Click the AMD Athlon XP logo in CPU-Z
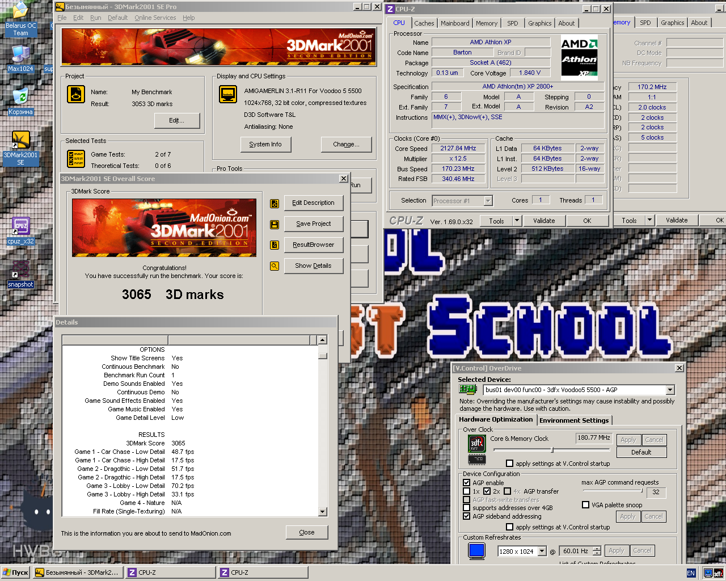Screen dimensions: 726x581 tap(579, 57)
